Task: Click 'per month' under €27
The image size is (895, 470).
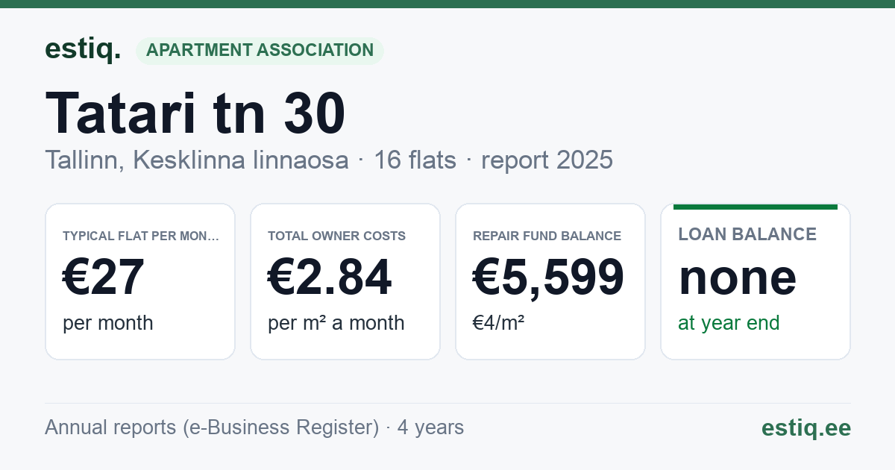Action: coord(107,323)
